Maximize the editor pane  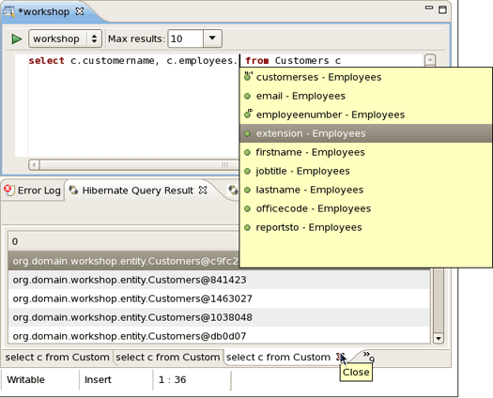(x=442, y=9)
